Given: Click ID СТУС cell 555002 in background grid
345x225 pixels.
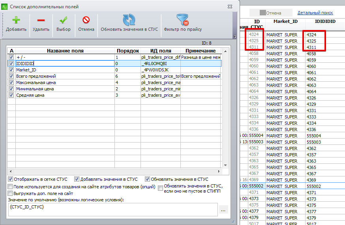Looking at the screenshot, I should [257, 186].
